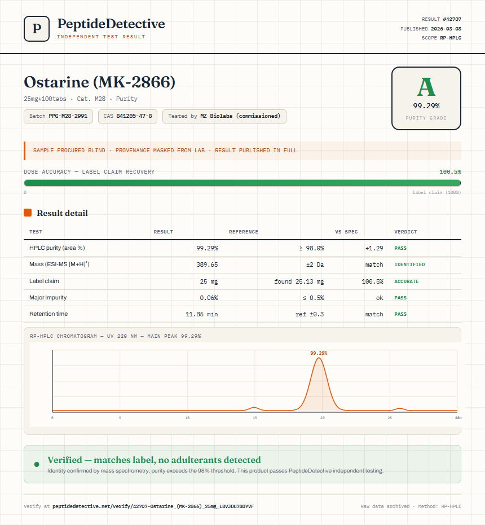Click the TEST column header
The image size is (485, 525).
pyautogui.click(x=36, y=232)
